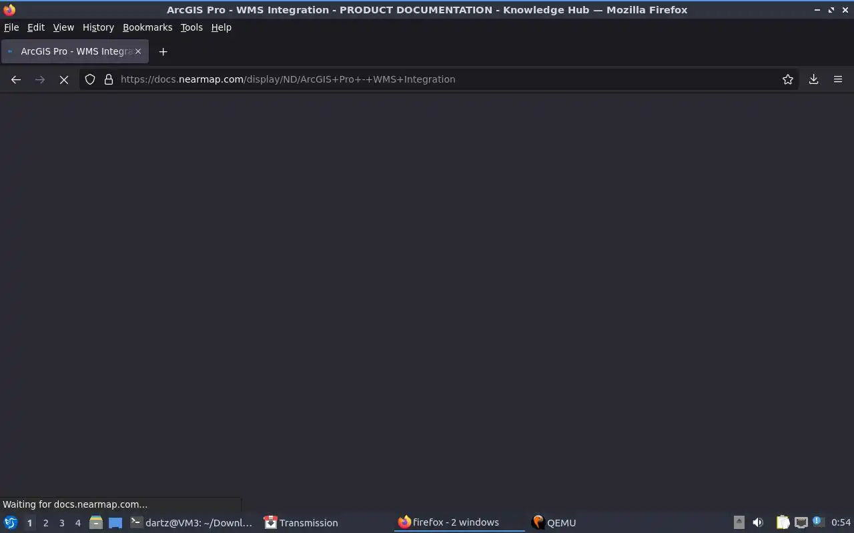Open the File menu

(x=11, y=27)
